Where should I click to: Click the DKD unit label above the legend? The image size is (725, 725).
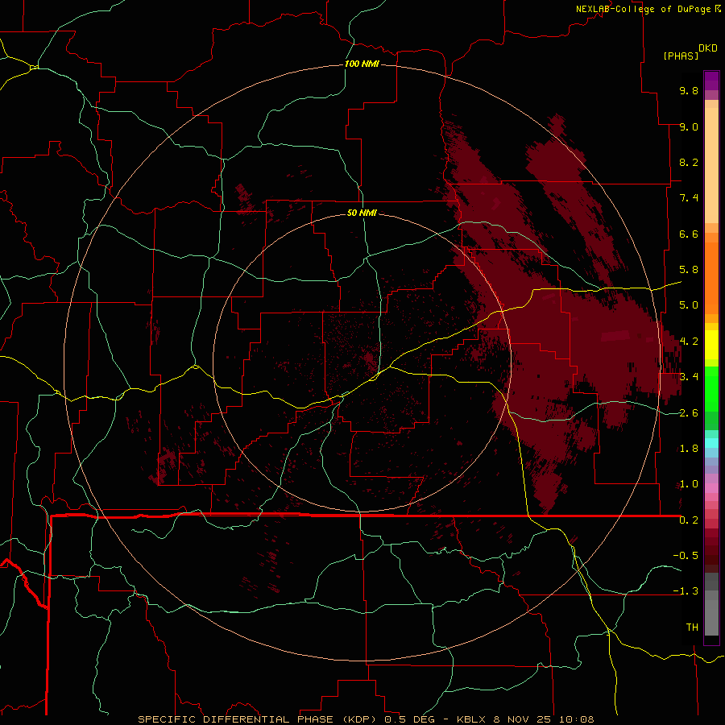708,48
